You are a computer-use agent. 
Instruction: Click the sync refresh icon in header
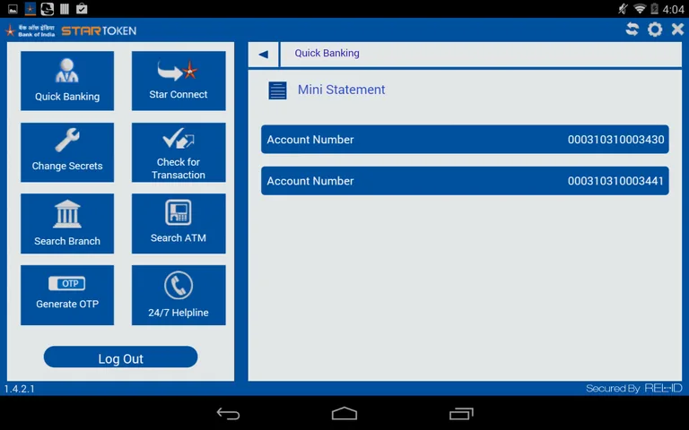tap(632, 30)
